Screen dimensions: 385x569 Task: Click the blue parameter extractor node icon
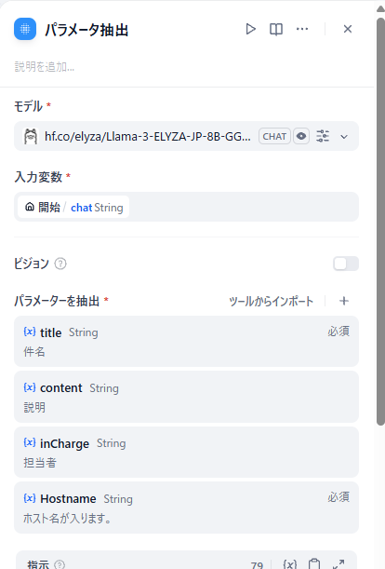[x=25, y=29]
